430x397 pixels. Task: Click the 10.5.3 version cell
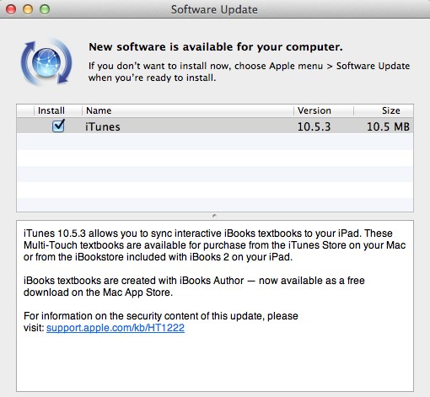[x=314, y=126]
